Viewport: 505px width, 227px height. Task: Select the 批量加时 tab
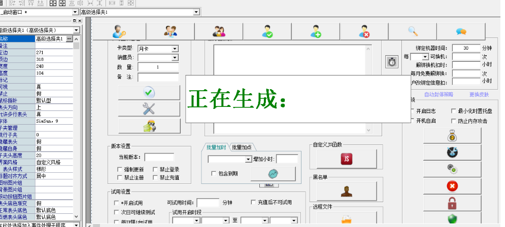(217, 147)
